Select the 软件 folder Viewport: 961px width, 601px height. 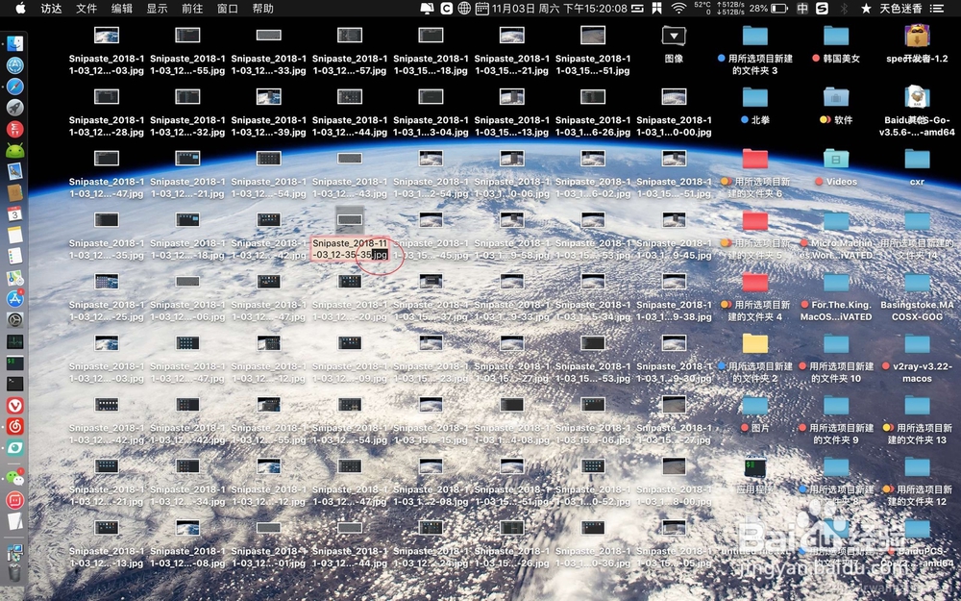click(x=836, y=97)
